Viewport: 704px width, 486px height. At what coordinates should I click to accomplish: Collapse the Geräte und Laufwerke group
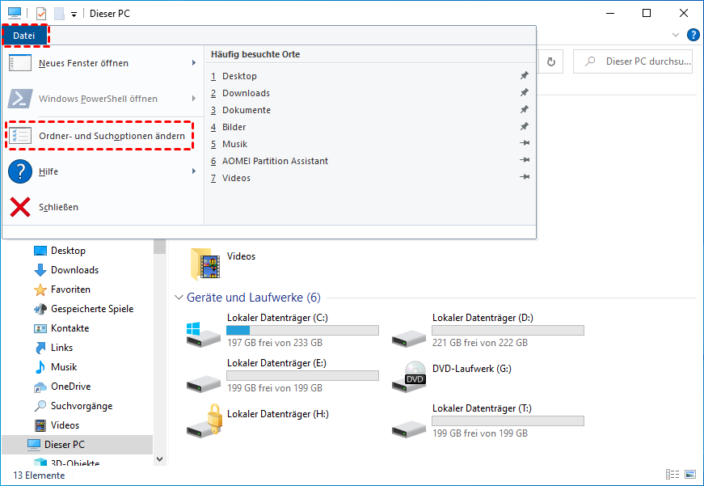pyautogui.click(x=179, y=298)
